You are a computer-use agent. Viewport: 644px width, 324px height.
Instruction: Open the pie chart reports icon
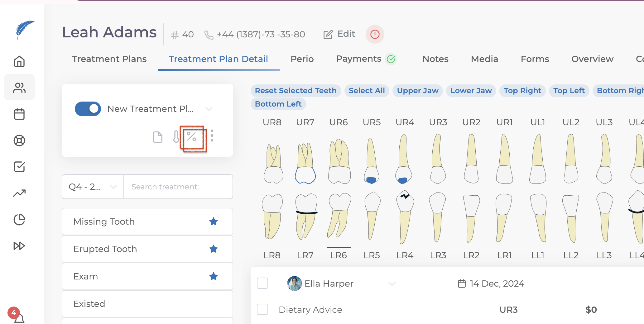point(19,220)
